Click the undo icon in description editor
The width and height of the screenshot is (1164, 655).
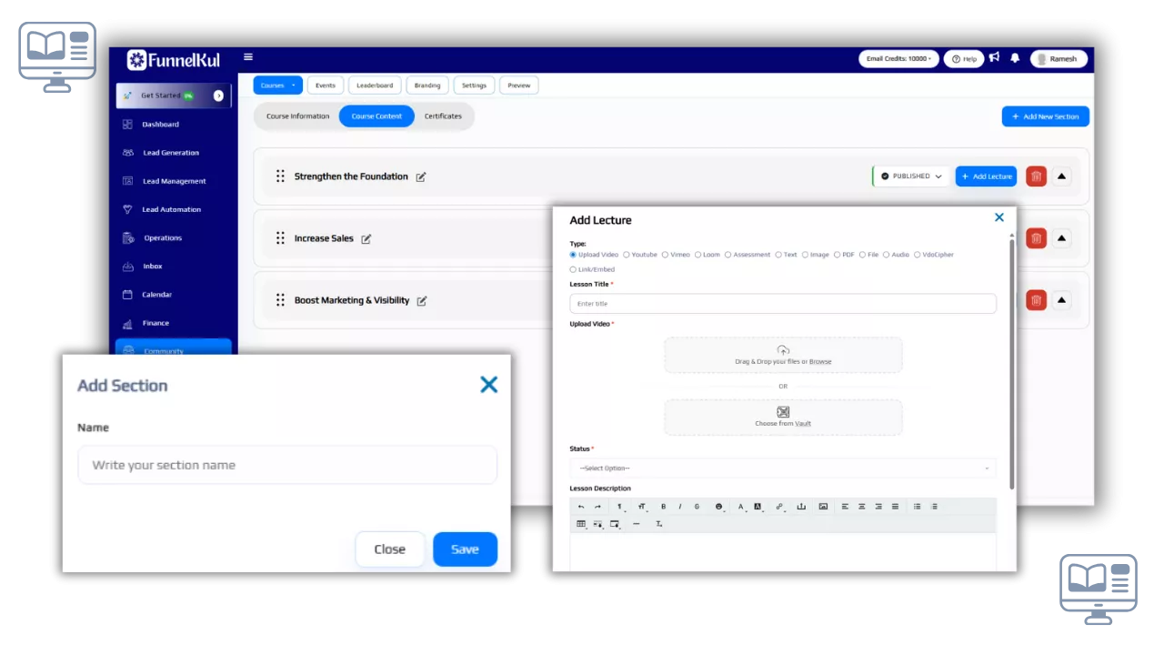coord(581,507)
